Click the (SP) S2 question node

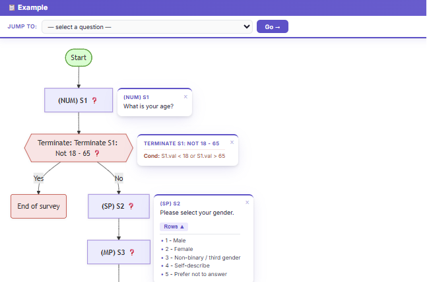tap(118, 206)
